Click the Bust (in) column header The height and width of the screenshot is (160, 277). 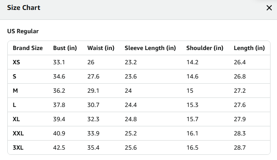[x=65, y=48]
